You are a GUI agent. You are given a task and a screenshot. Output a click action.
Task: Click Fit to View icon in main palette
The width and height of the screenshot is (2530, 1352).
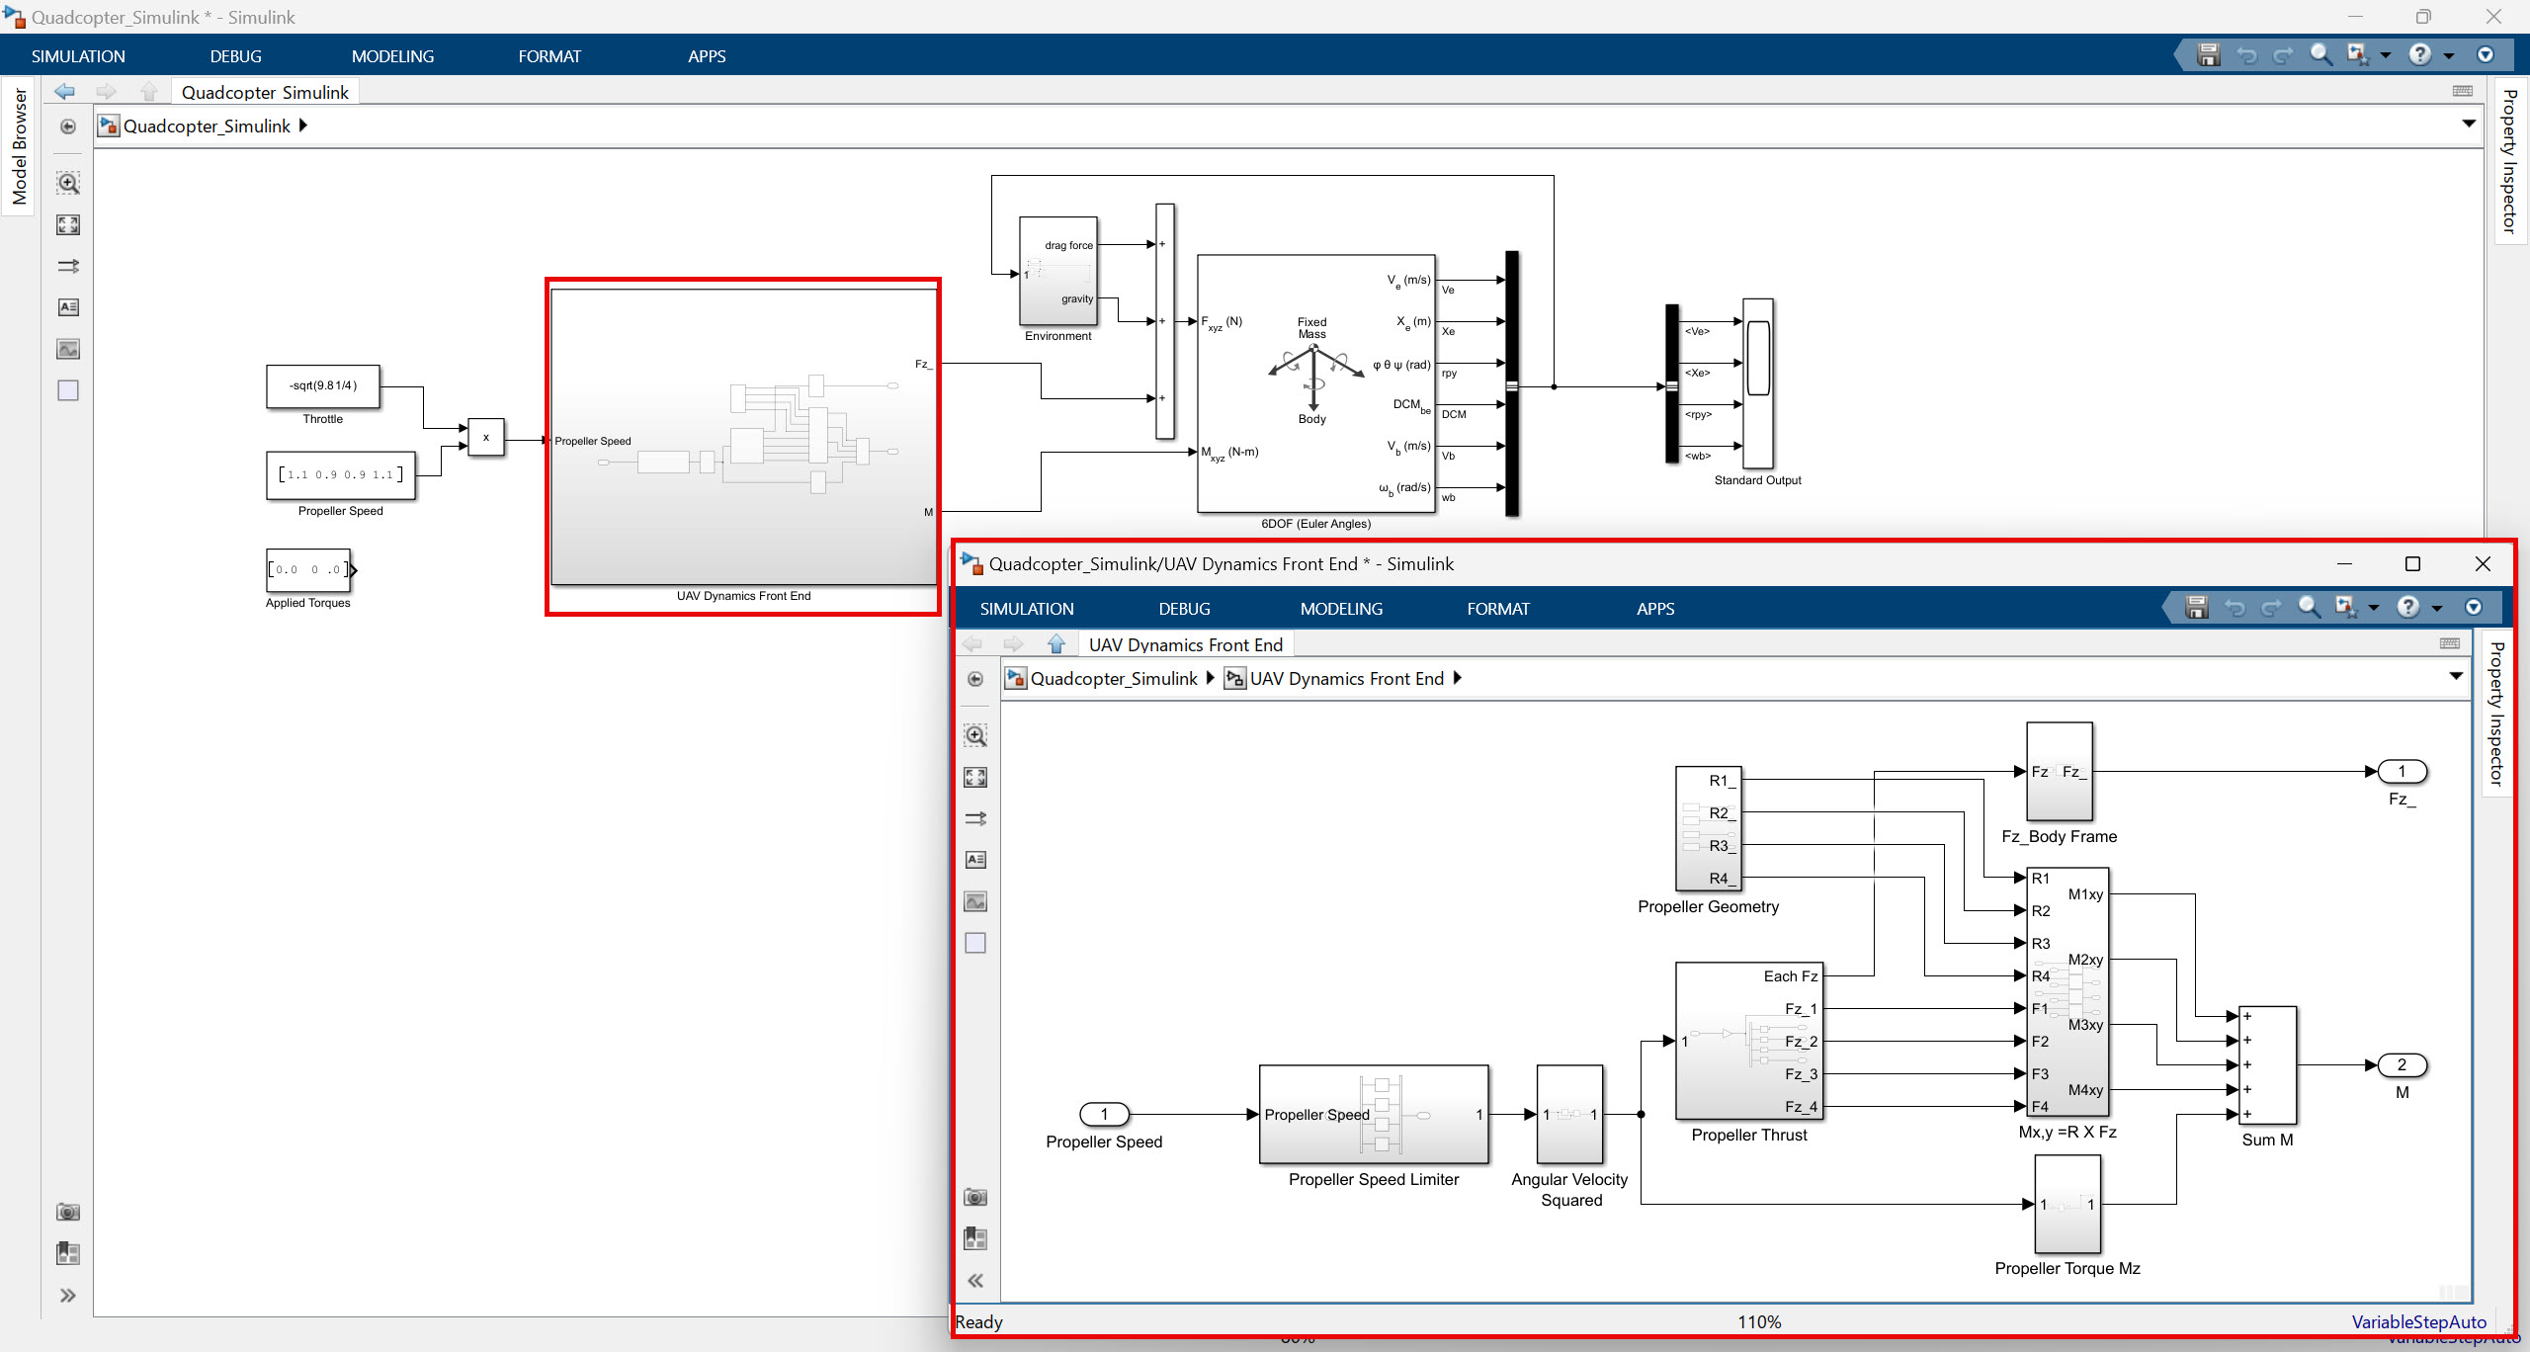(68, 225)
